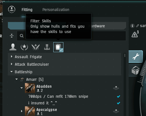Simulate the Apocalypse hull using its icon
This screenshot has height=116, width=146.
point(116,111)
